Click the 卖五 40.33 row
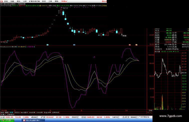The image size is (189, 122). (x=172, y=31)
